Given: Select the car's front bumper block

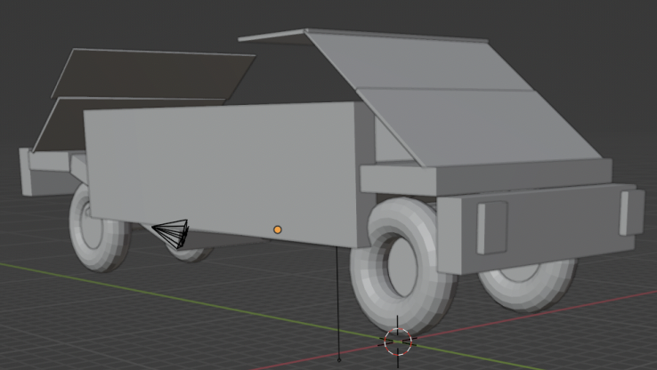Looking at the screenshot, I should pos(539,228).
